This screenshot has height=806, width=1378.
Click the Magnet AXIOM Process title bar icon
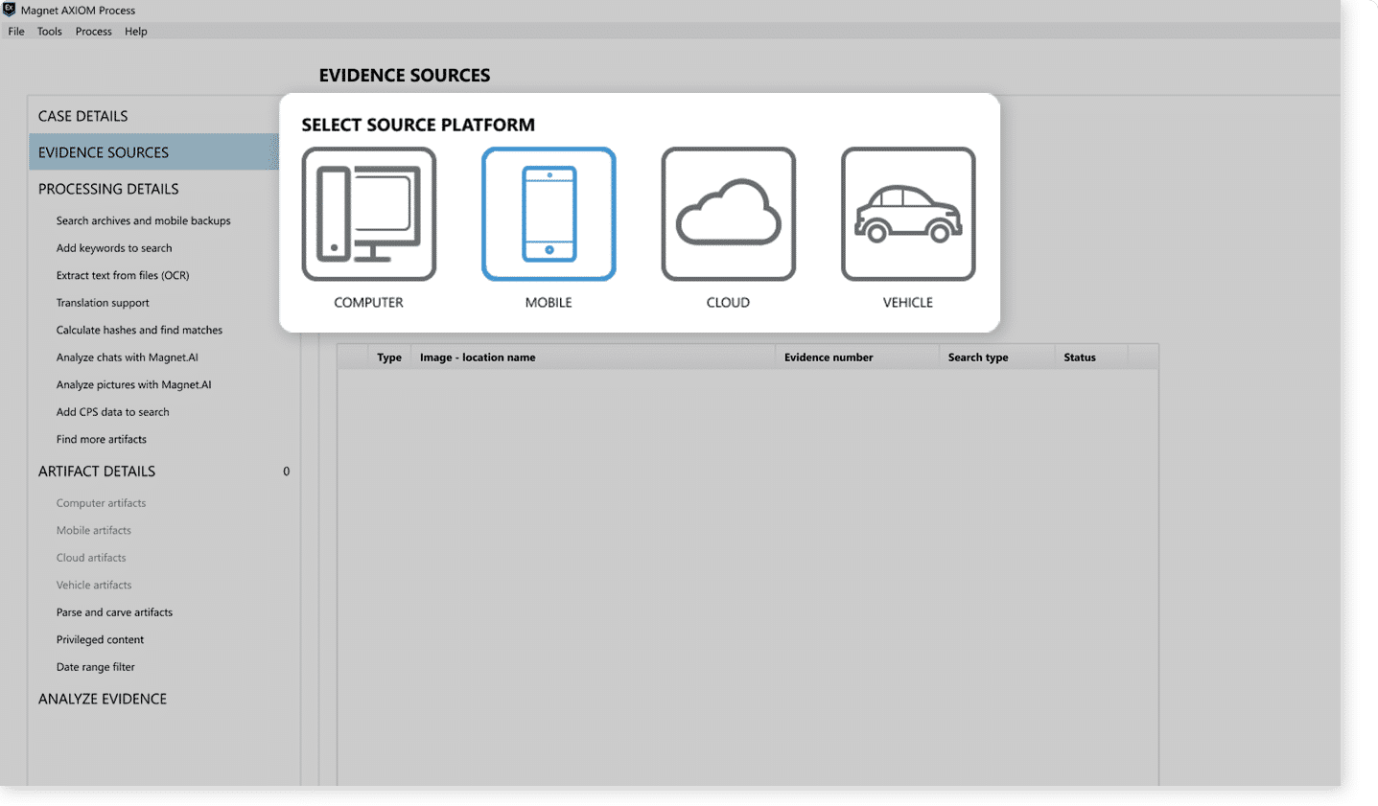tap(11, 10)
